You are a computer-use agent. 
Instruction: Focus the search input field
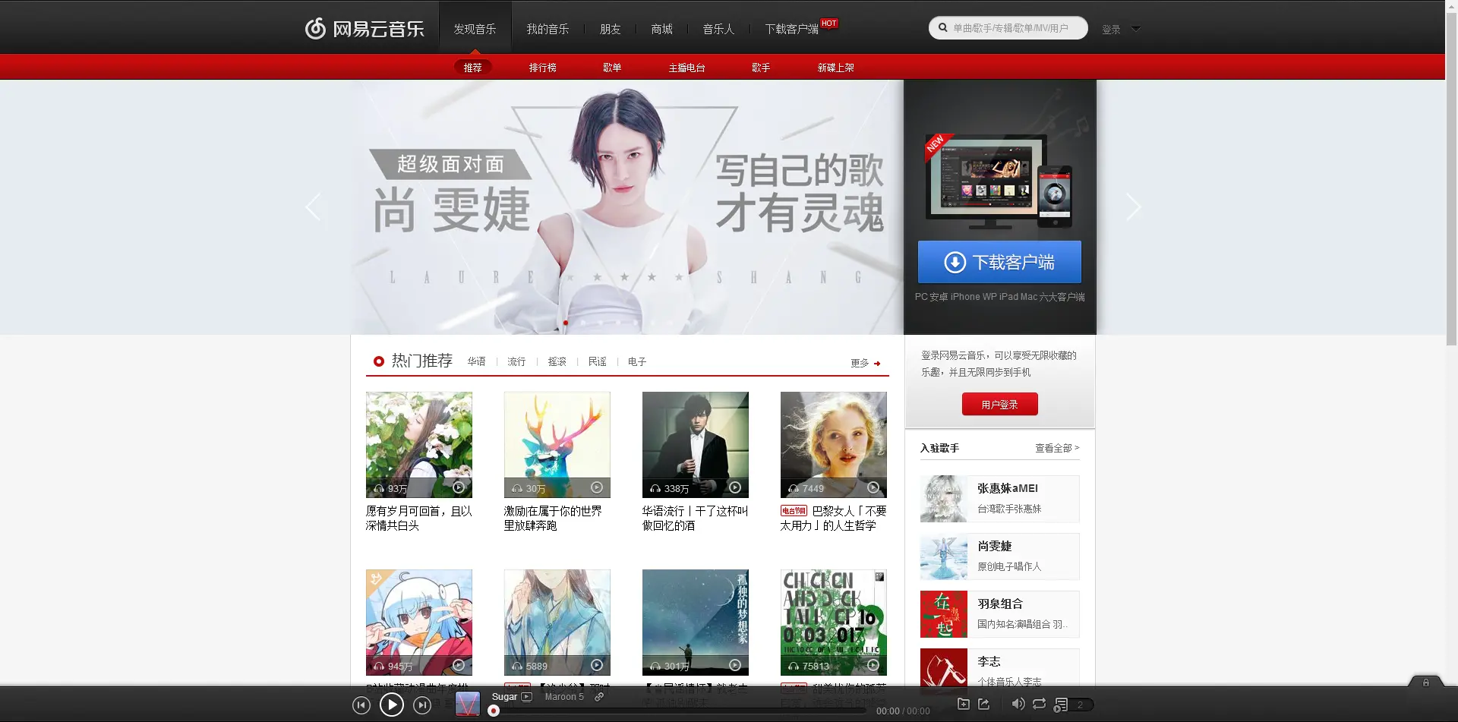pyautogui.click(x=1010, y=28)
